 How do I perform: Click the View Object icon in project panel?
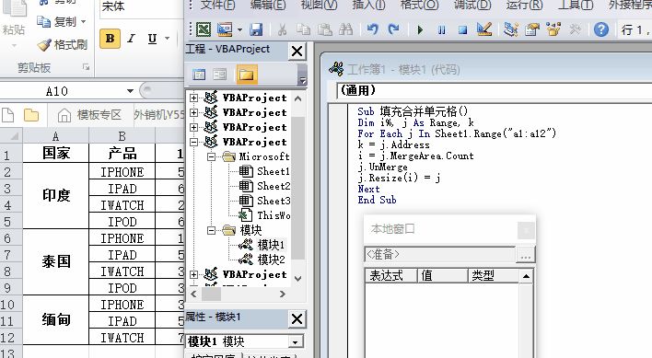(x=219, y=75)
